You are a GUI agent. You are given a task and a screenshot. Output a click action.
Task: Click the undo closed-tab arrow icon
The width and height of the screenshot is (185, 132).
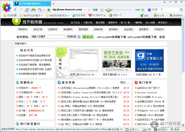coord(40,10)
